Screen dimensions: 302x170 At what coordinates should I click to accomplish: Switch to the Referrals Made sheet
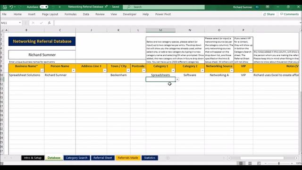pyautogui.click(x=128, y=158)
